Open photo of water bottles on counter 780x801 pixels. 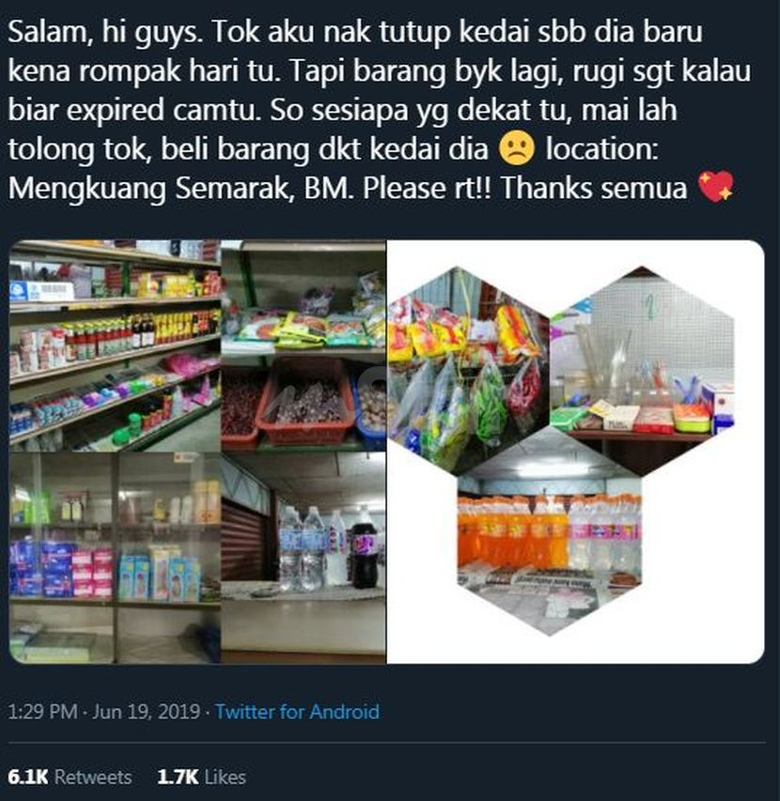pos(304,558)
